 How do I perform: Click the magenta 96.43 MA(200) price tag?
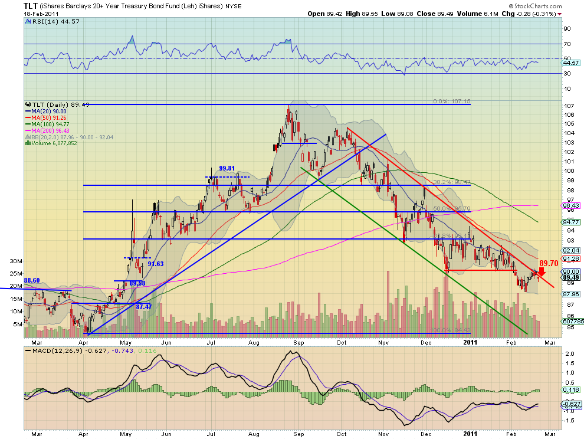[570, 206]
